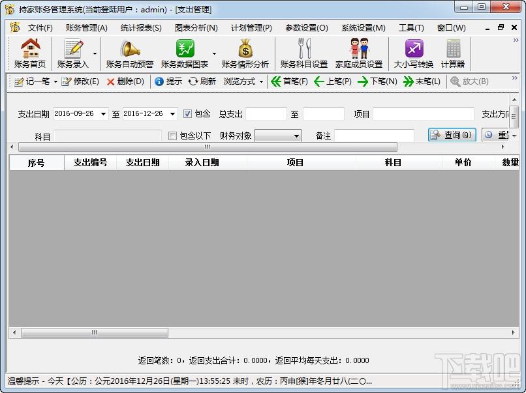Open the 账务录入 dropdown arrow
The height and width of the screenshot is (393, 526).
(95, 53)
